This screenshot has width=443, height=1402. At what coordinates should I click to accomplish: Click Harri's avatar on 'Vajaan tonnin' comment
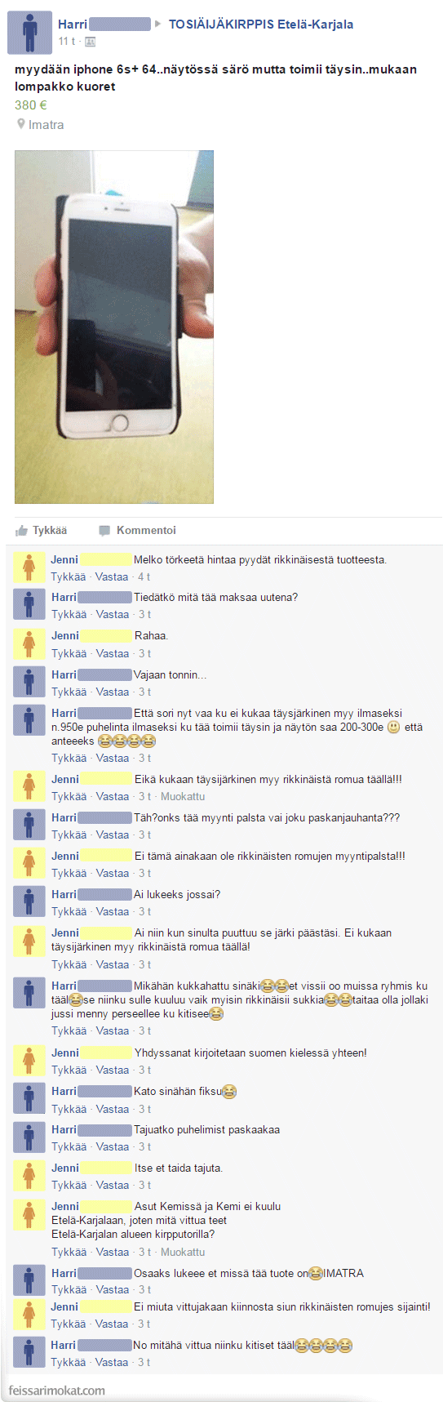click(x=29, y=682)
